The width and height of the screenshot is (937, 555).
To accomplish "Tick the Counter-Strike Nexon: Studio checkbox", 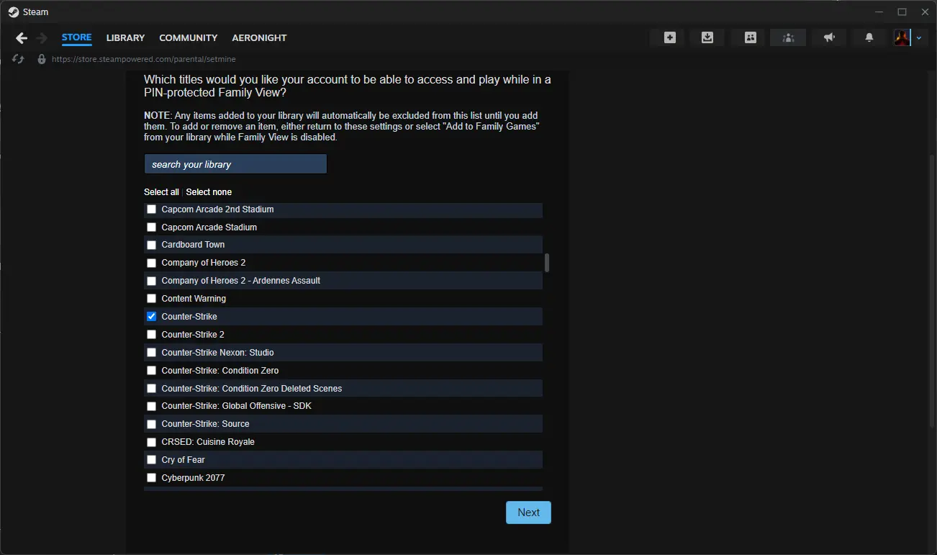I will point(151,353).
